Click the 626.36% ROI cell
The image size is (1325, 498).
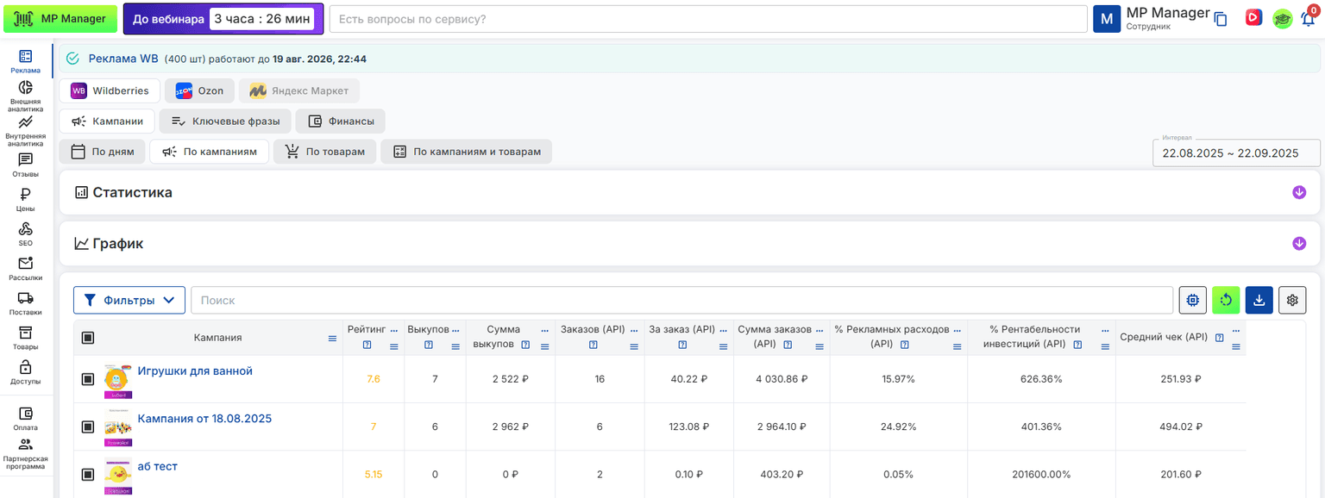pyautogui.click(x=1041, y=379)
